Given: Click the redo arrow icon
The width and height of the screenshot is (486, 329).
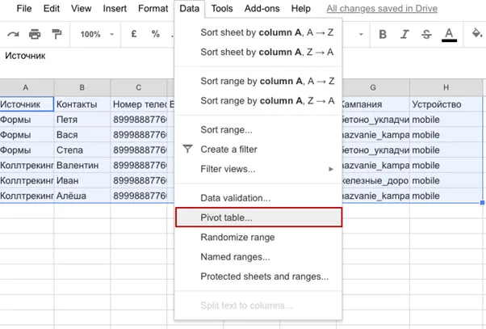Looking at the screenshot, I should (x=13, y=34).
